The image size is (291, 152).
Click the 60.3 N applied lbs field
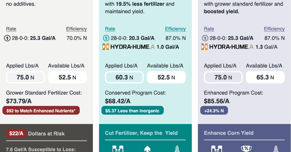coord(124,77)
